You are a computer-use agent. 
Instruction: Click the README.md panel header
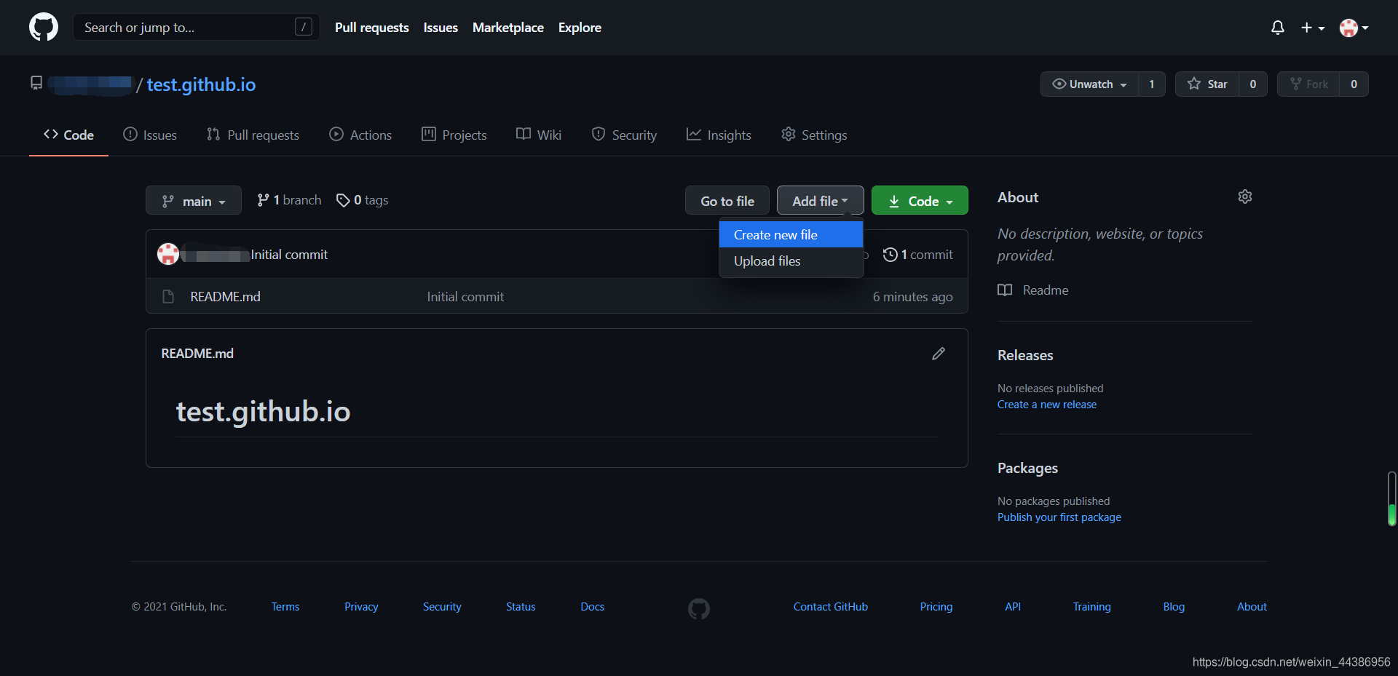pos(197,354)
